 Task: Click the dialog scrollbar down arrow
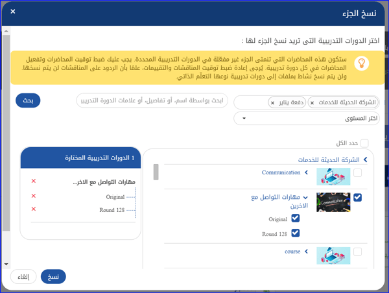6,264
